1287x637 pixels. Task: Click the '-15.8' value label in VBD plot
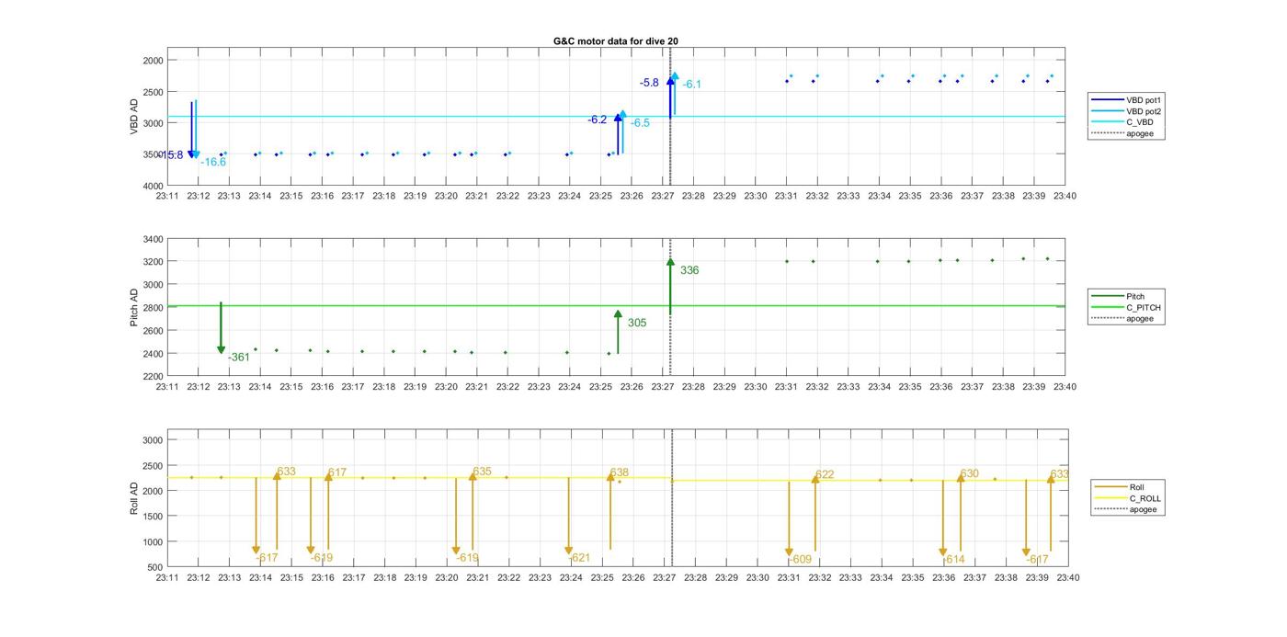[x=171, y=155]
